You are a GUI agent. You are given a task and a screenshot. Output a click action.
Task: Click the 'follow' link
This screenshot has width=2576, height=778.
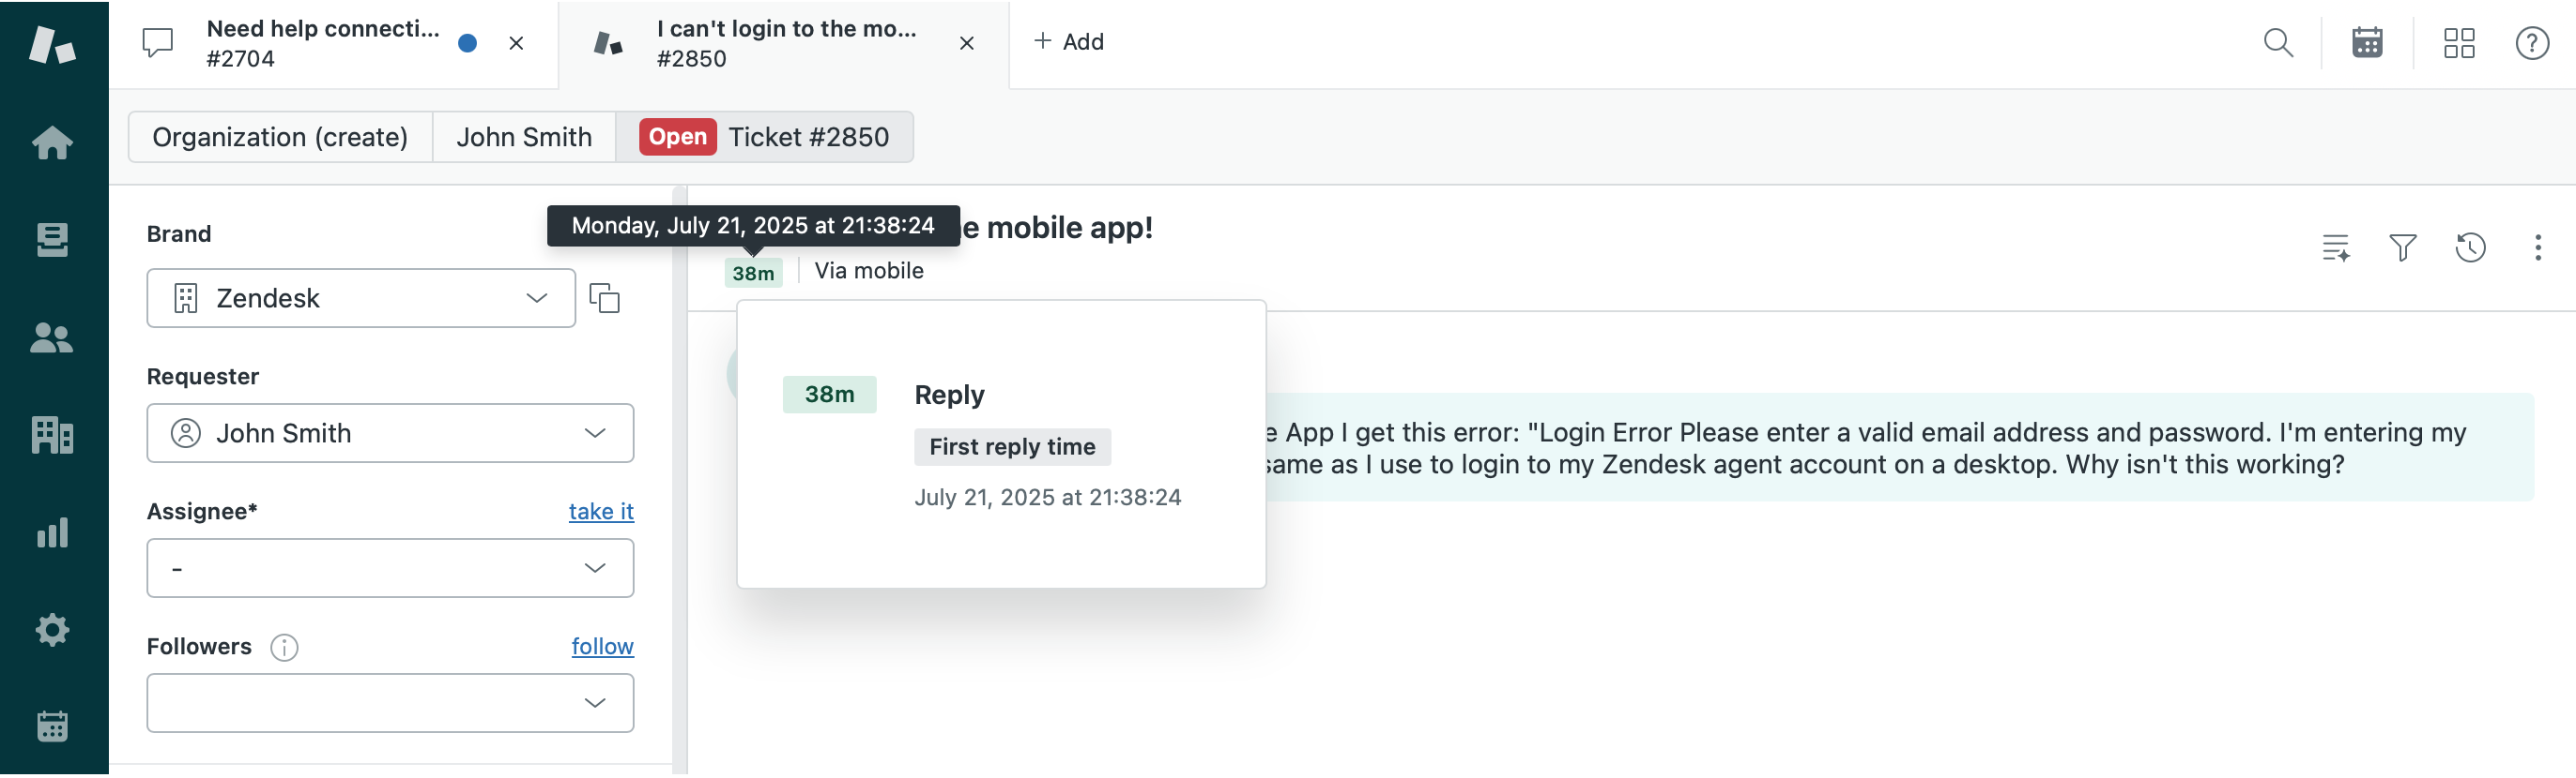pos(602,646)
